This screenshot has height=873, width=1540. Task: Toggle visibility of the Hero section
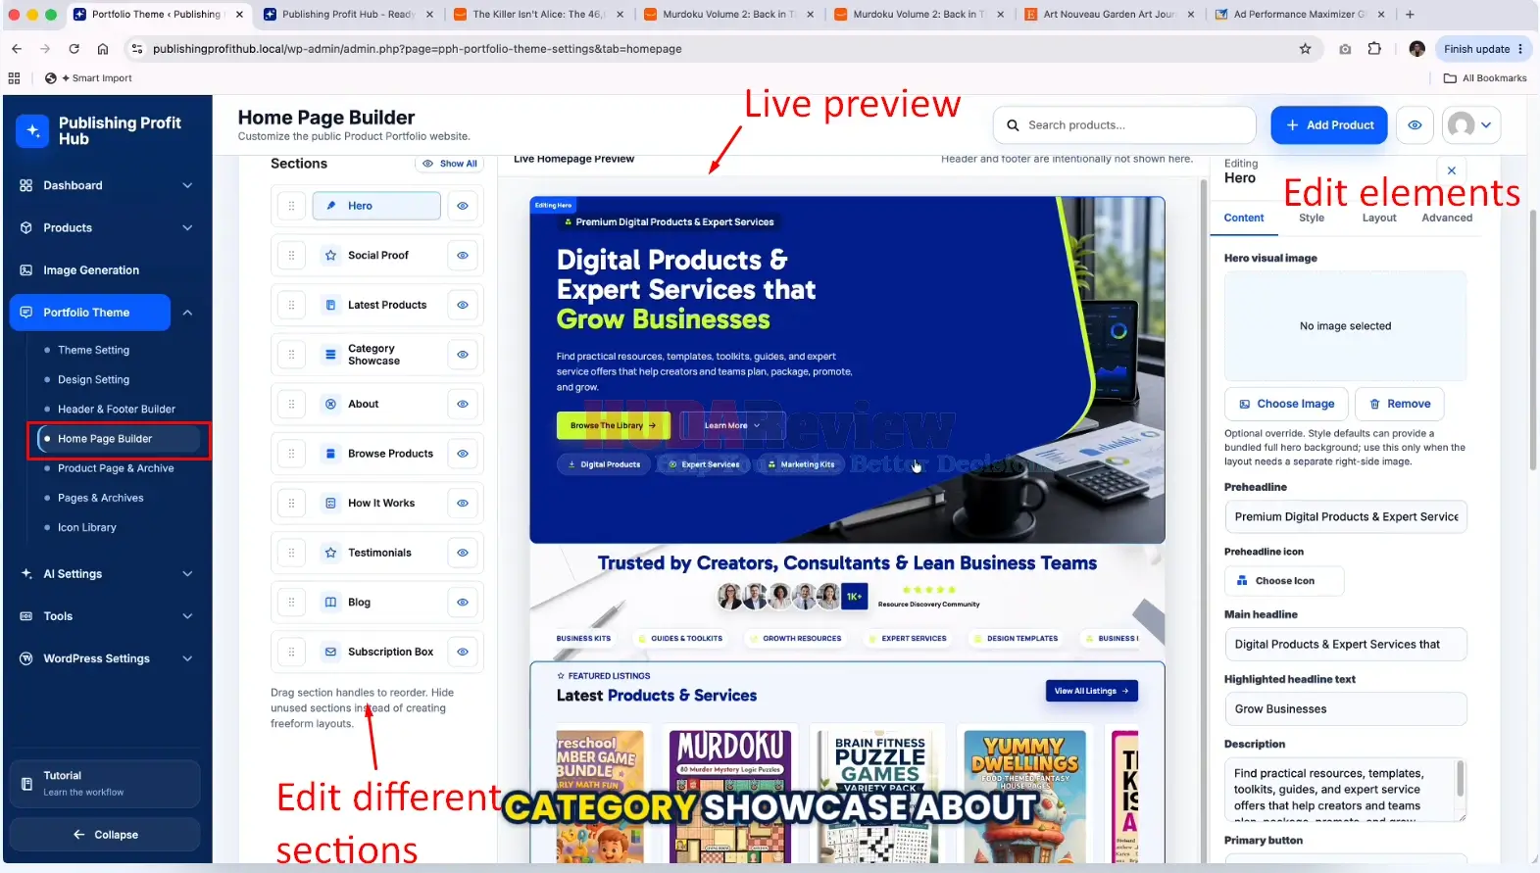[x=463, y=206]
